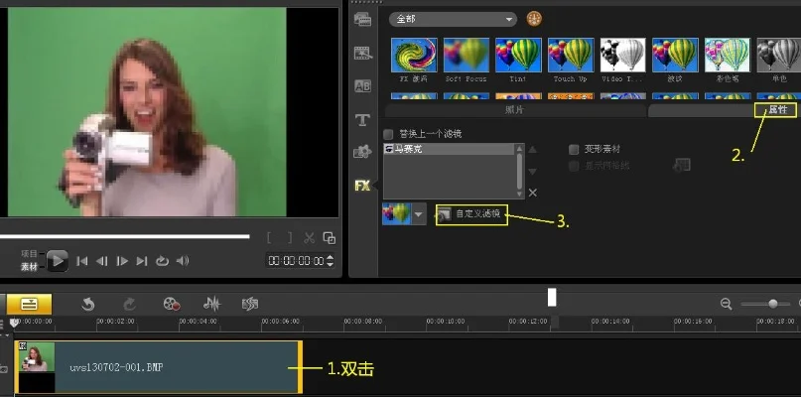Step to the next frame
Image resolution: width=801 pixels, height=397 pixels.
tap(122, 261)
